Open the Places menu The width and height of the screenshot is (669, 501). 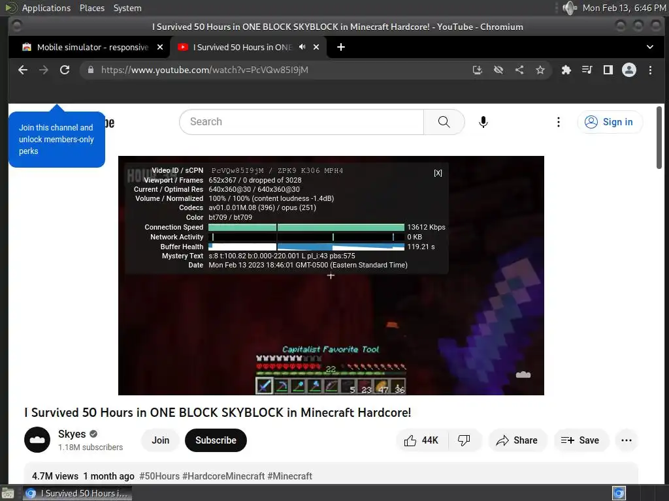(x=91, y=8)
